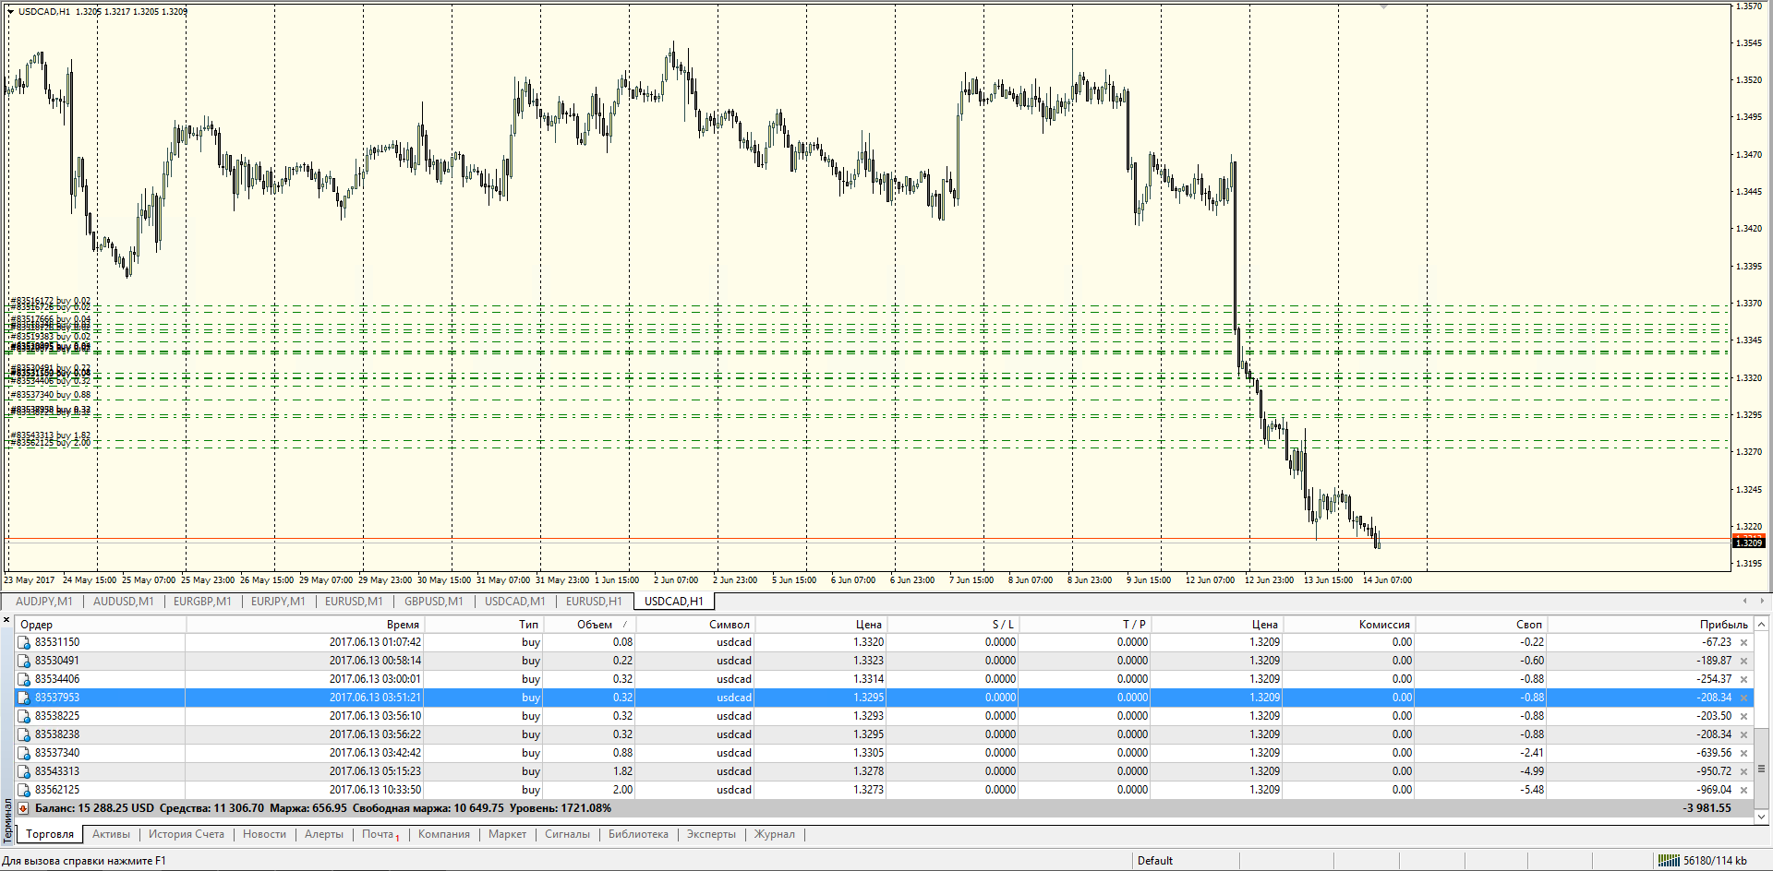
Task: Click the order icon for 83530491
Action: 24,661
